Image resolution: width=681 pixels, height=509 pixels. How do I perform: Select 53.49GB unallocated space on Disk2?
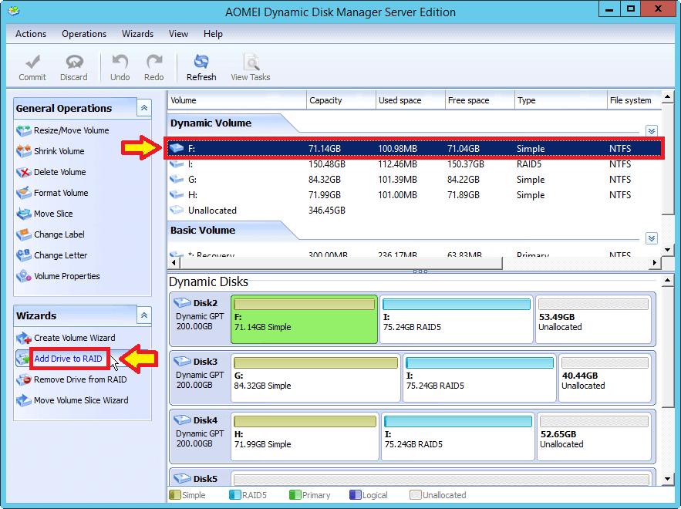click(593, 319)
